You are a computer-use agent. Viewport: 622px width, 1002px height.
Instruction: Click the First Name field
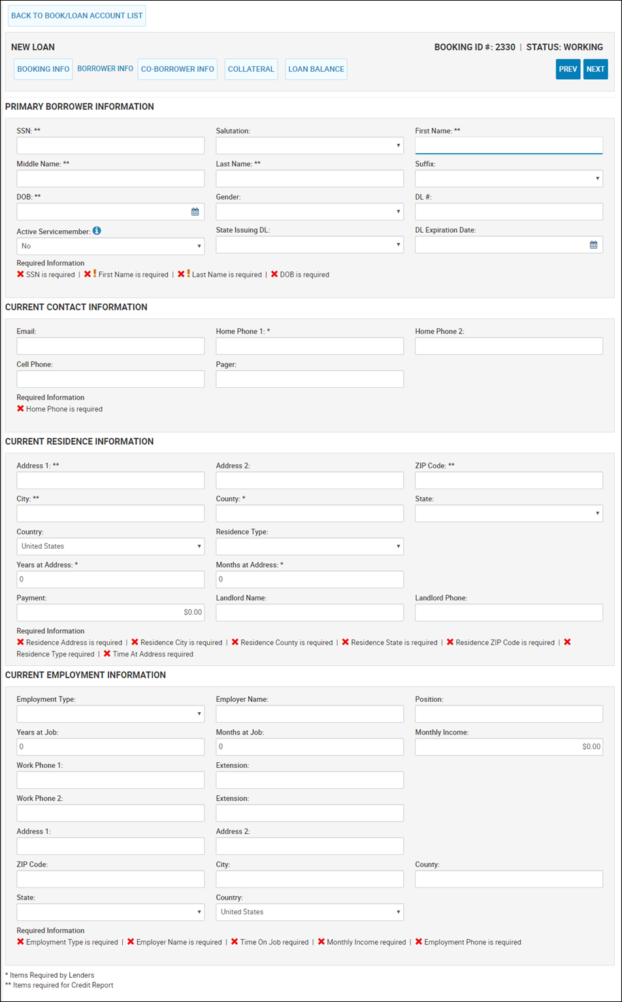tap(509, 146)
